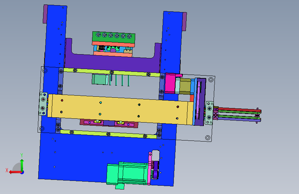Click the red X axis arrow of the triad
The width and height of the screenshot is (299, 194).
[x=15, y=172]
